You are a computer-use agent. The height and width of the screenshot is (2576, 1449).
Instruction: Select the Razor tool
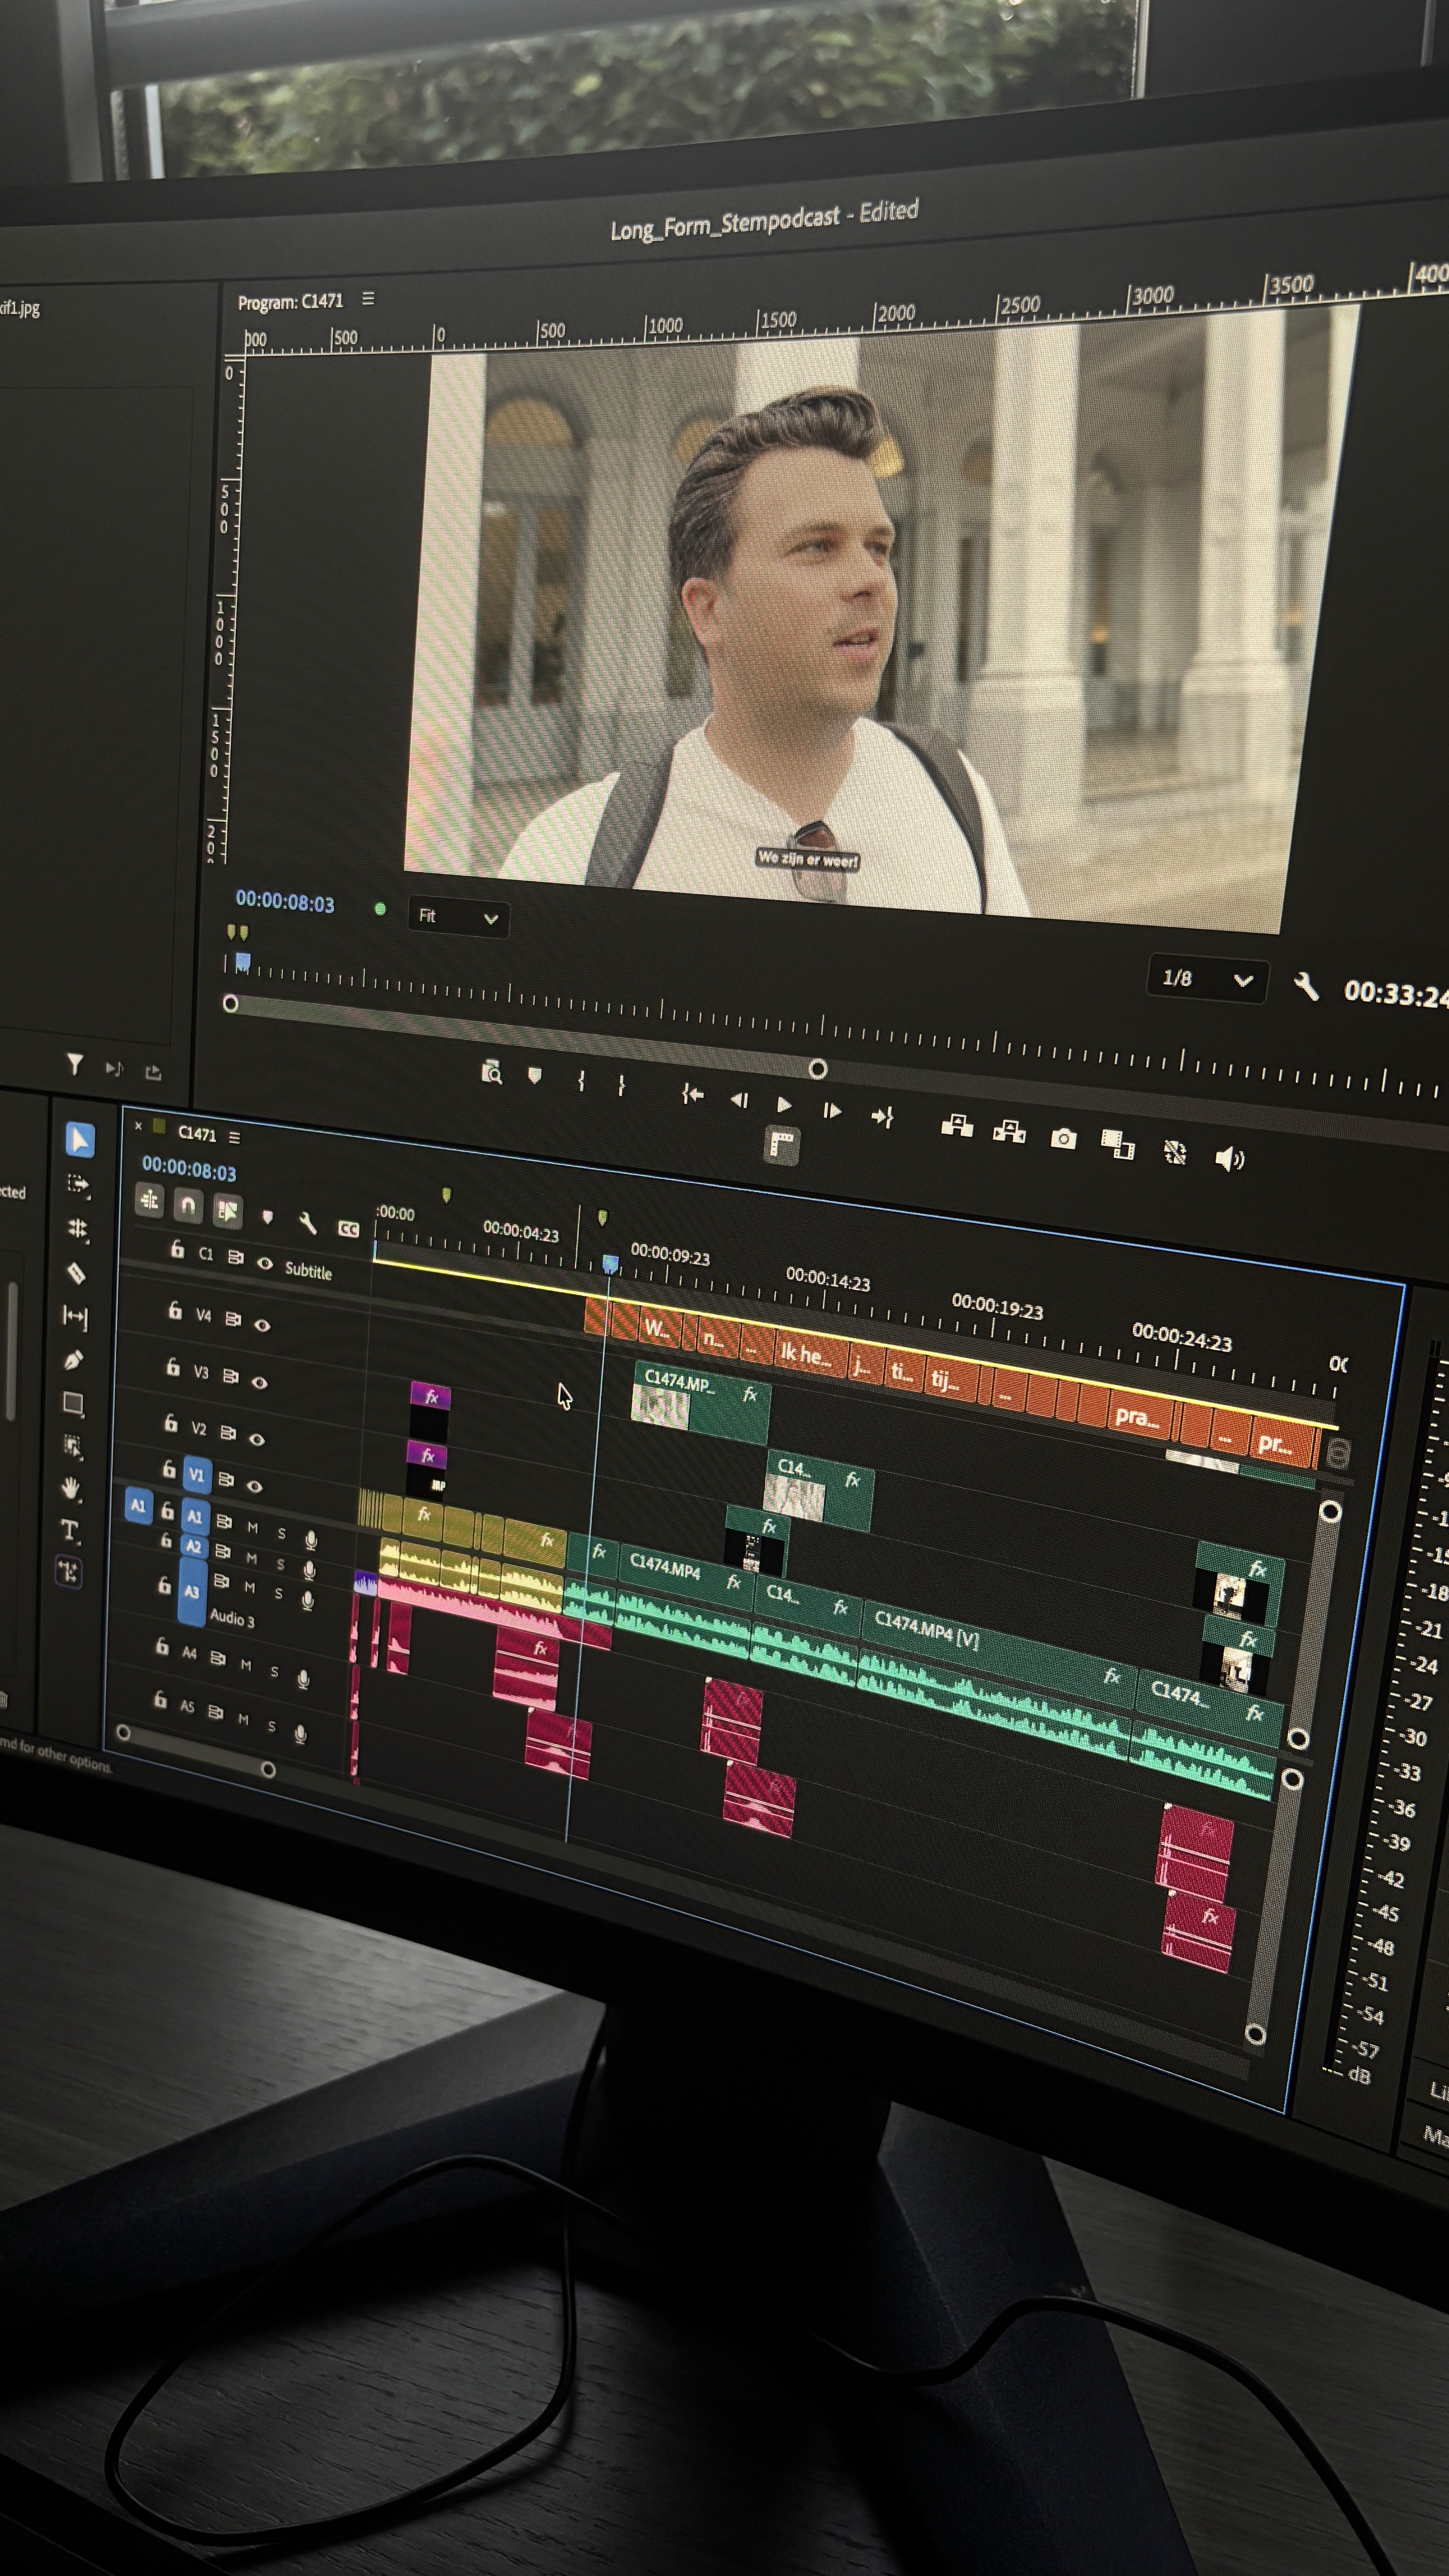(x=76, y=1273)
